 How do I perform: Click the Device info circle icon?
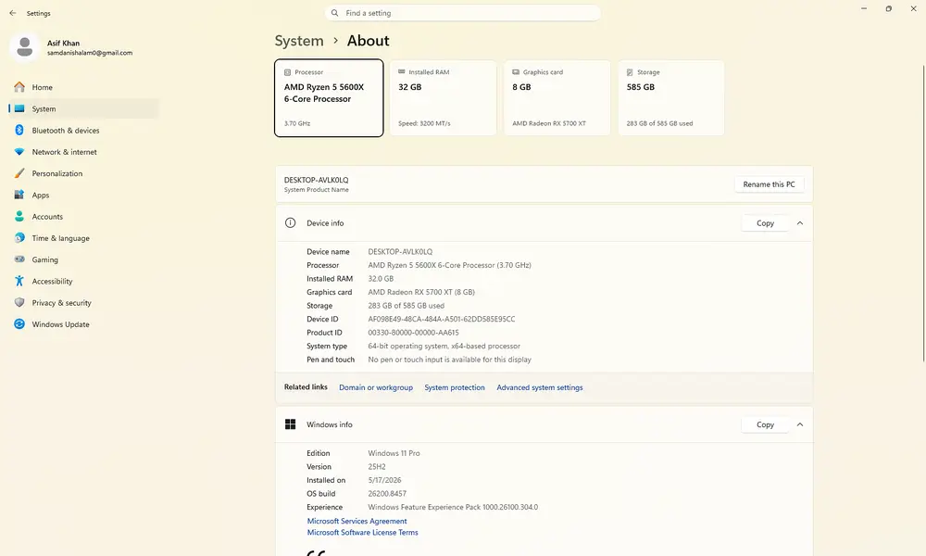tap(290, 222)
